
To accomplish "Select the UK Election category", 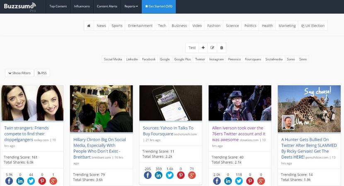I will click(x=313, y=26).
